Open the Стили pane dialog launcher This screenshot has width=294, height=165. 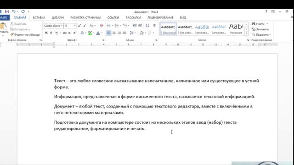[248, 40]
